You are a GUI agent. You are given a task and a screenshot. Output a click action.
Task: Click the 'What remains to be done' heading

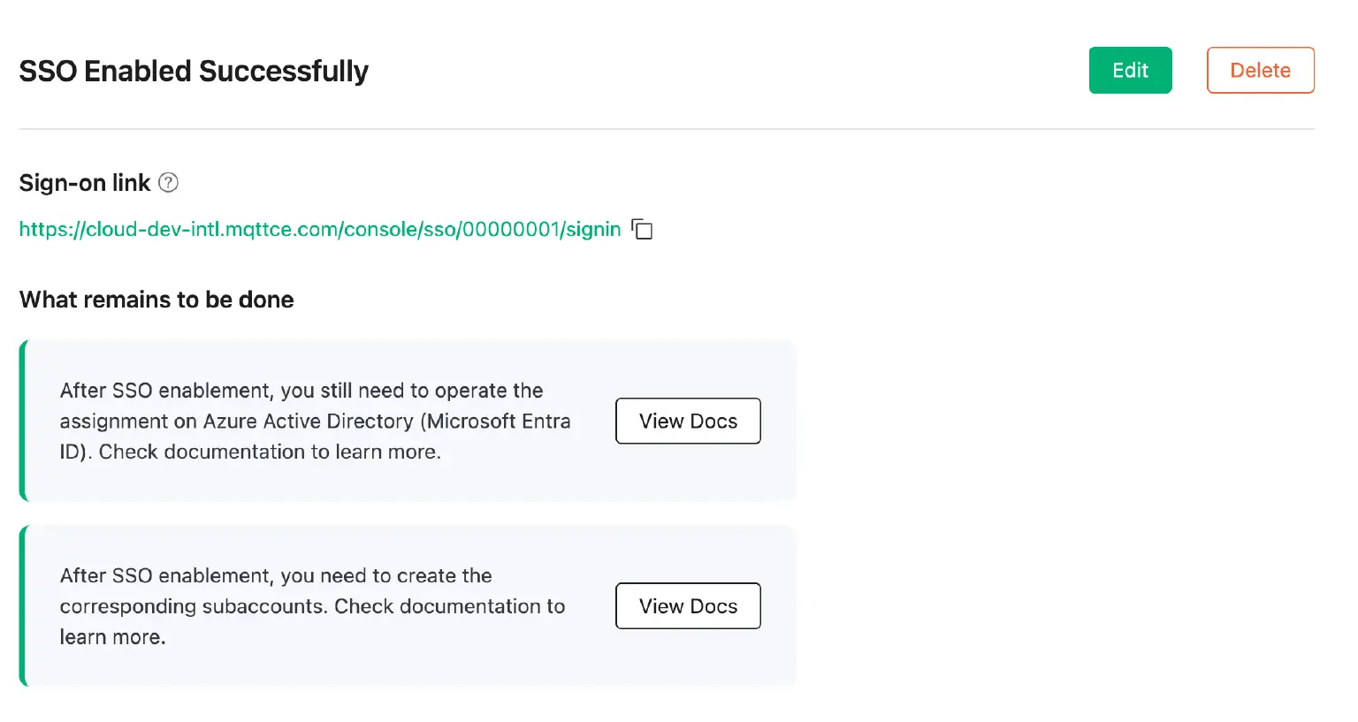(x=156, y=300)
